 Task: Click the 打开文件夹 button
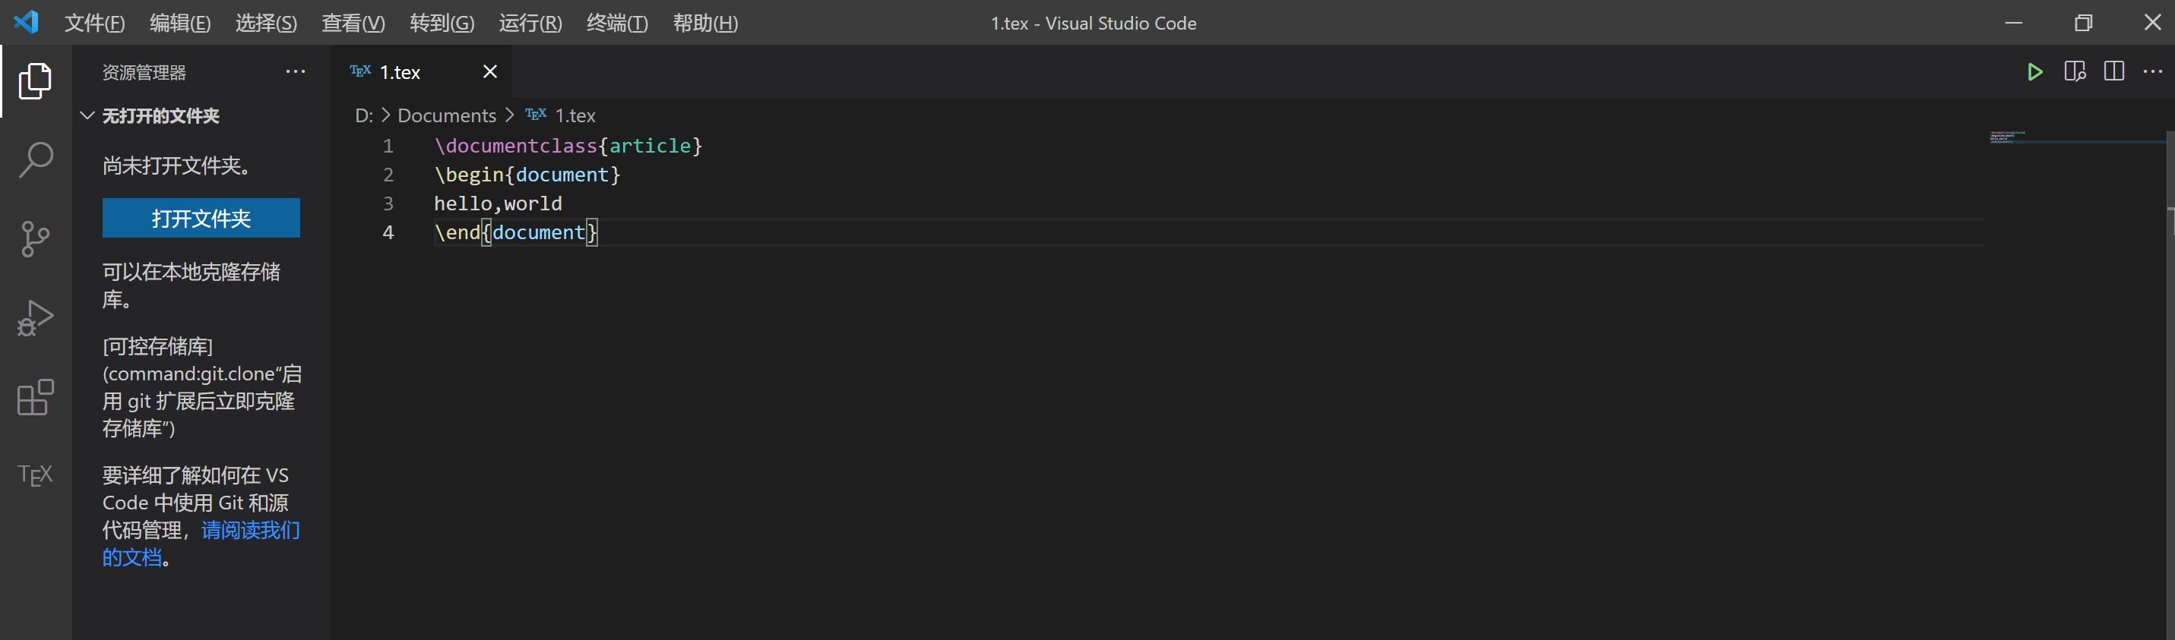(201, 219)
